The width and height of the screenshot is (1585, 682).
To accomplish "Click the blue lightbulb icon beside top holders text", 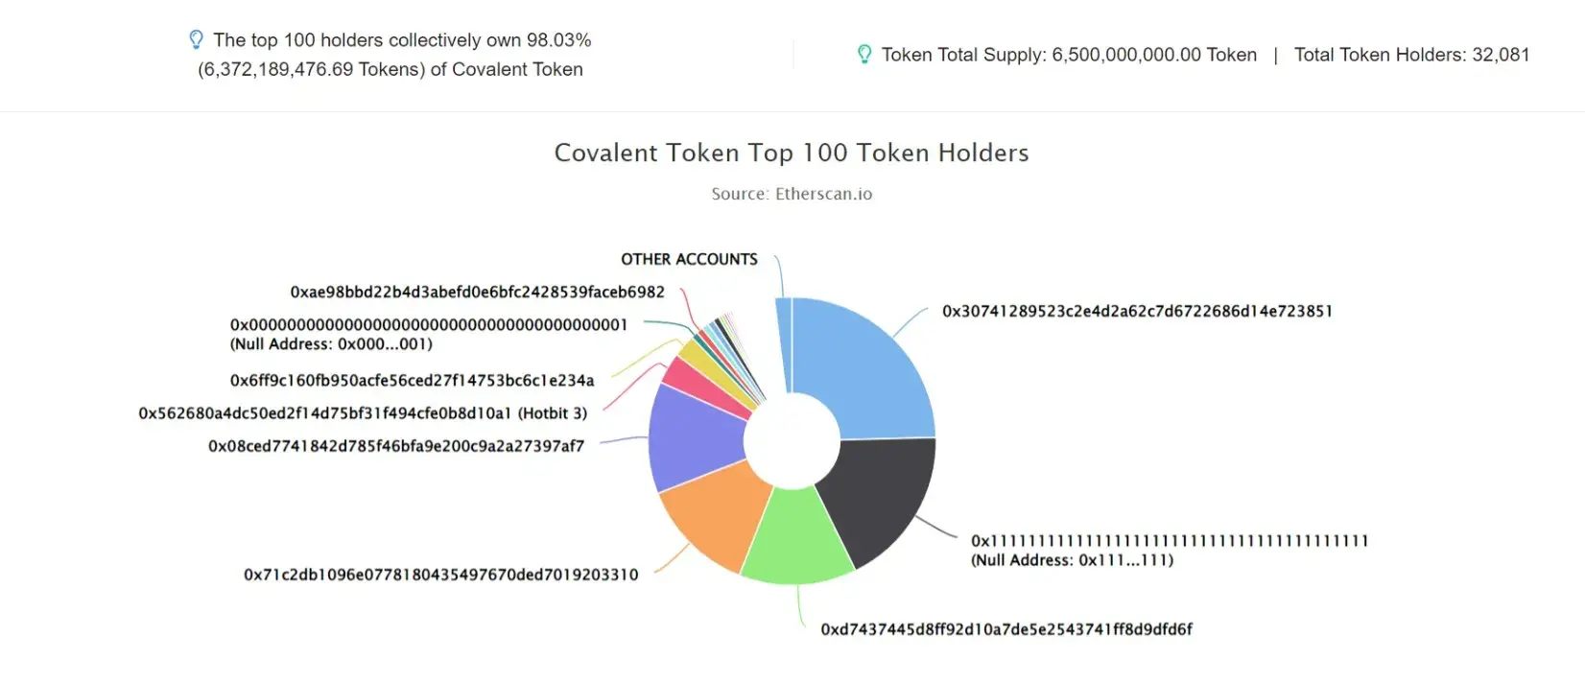I will [x=196, y=39].
